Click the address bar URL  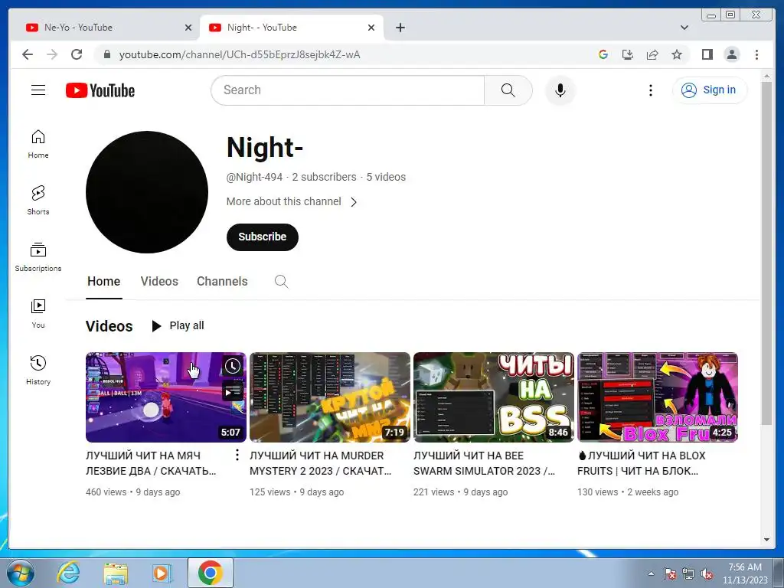click(240, 54)
